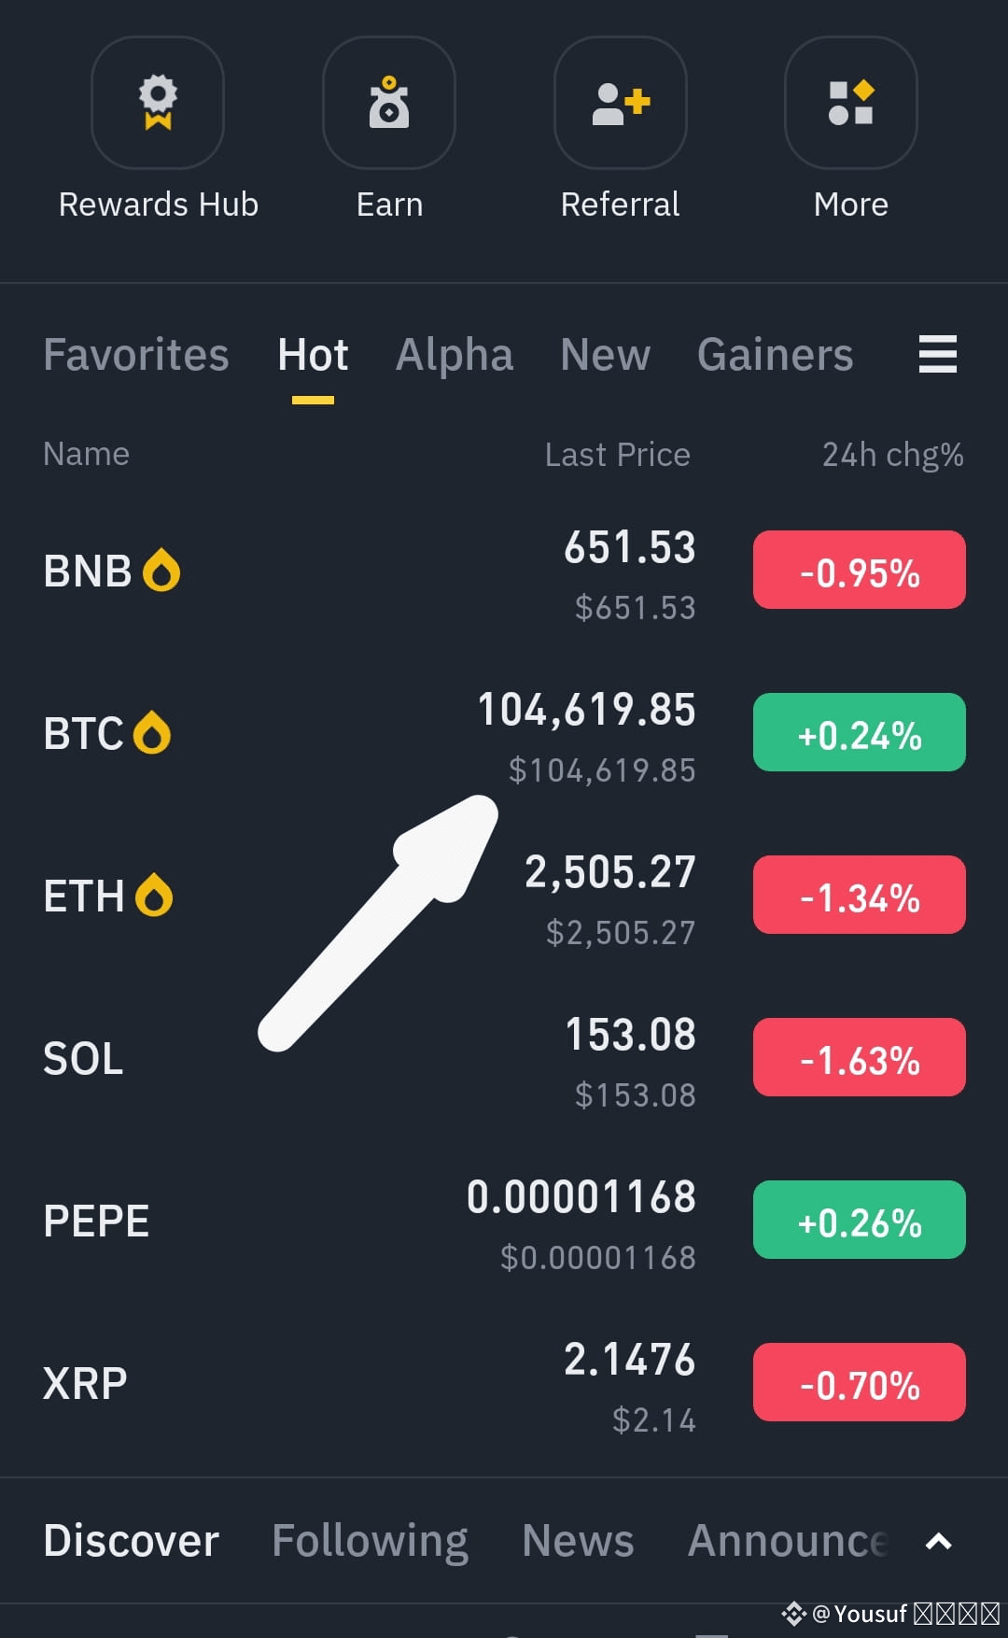Tap the flame icon next to BTC
The image size is (1008, 1638).
[152, 733]
